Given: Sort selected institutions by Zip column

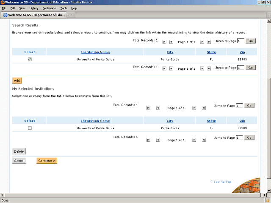Looking at the screenshot, I should tap(242, 121).
